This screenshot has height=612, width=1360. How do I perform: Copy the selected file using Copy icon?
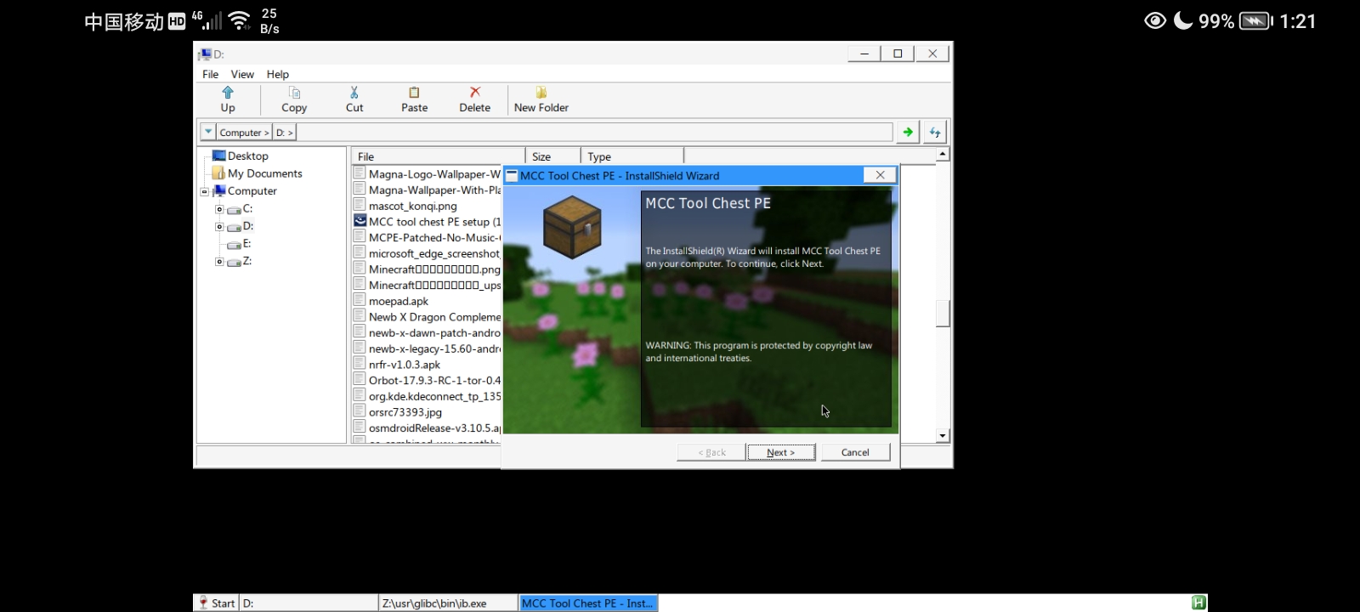pos(294,99)
